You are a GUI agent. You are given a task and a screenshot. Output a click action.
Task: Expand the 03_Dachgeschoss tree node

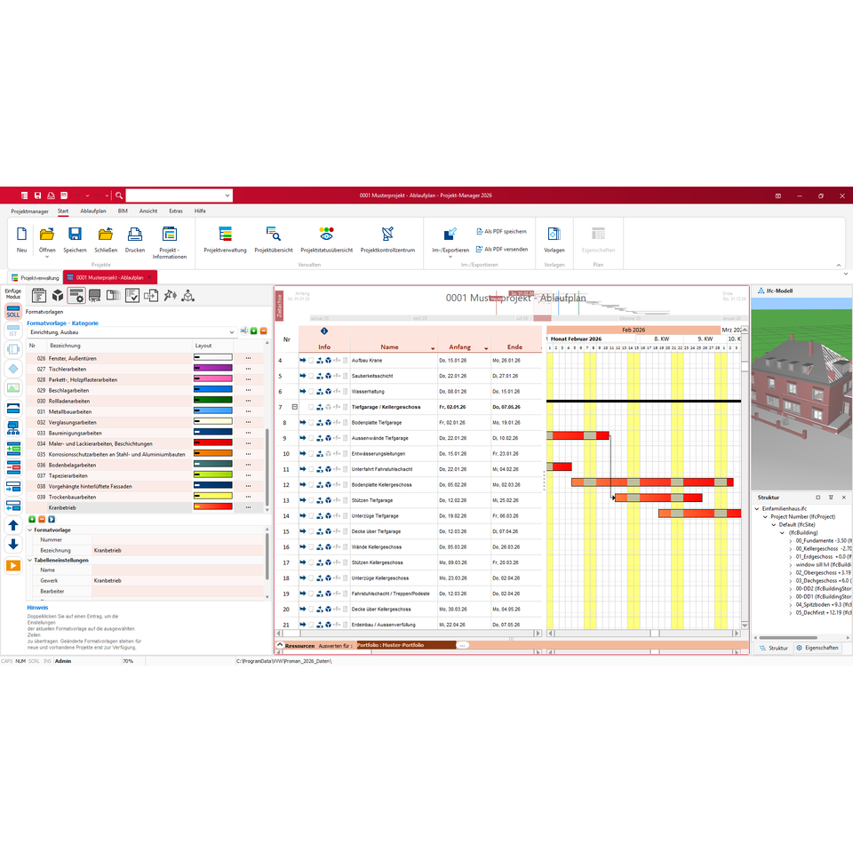791,581
